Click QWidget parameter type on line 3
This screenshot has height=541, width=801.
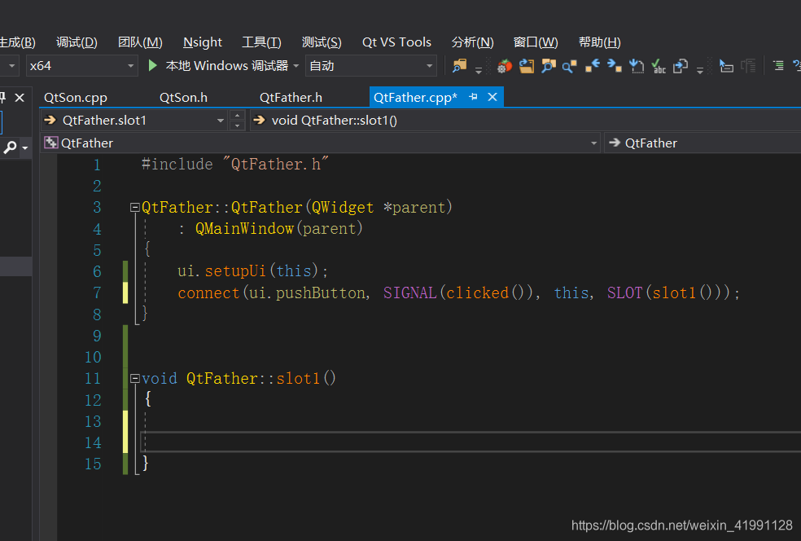click(x=343, y=207)
